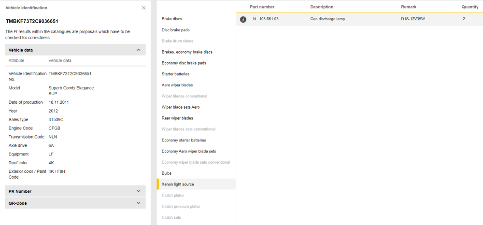Open Economy starter batteries category
483x225 pixels.
[x=184, y=140]
